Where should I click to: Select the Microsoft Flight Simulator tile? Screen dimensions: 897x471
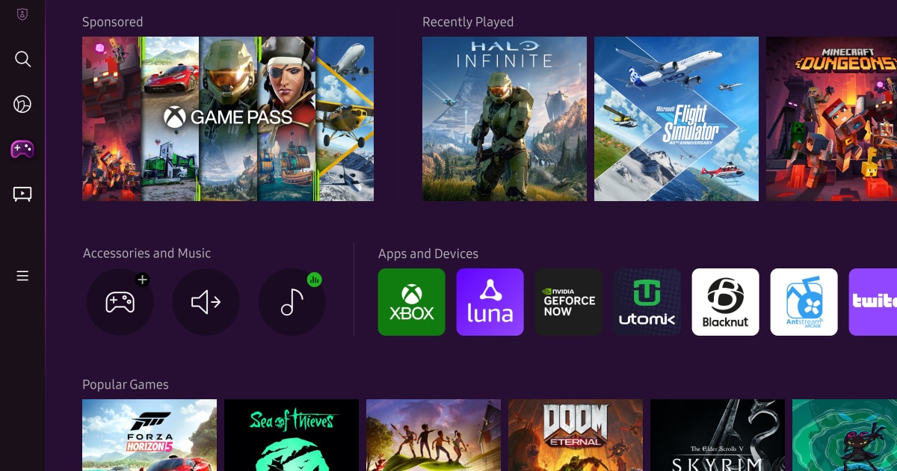pyautogui.click(x=676, y=119)
